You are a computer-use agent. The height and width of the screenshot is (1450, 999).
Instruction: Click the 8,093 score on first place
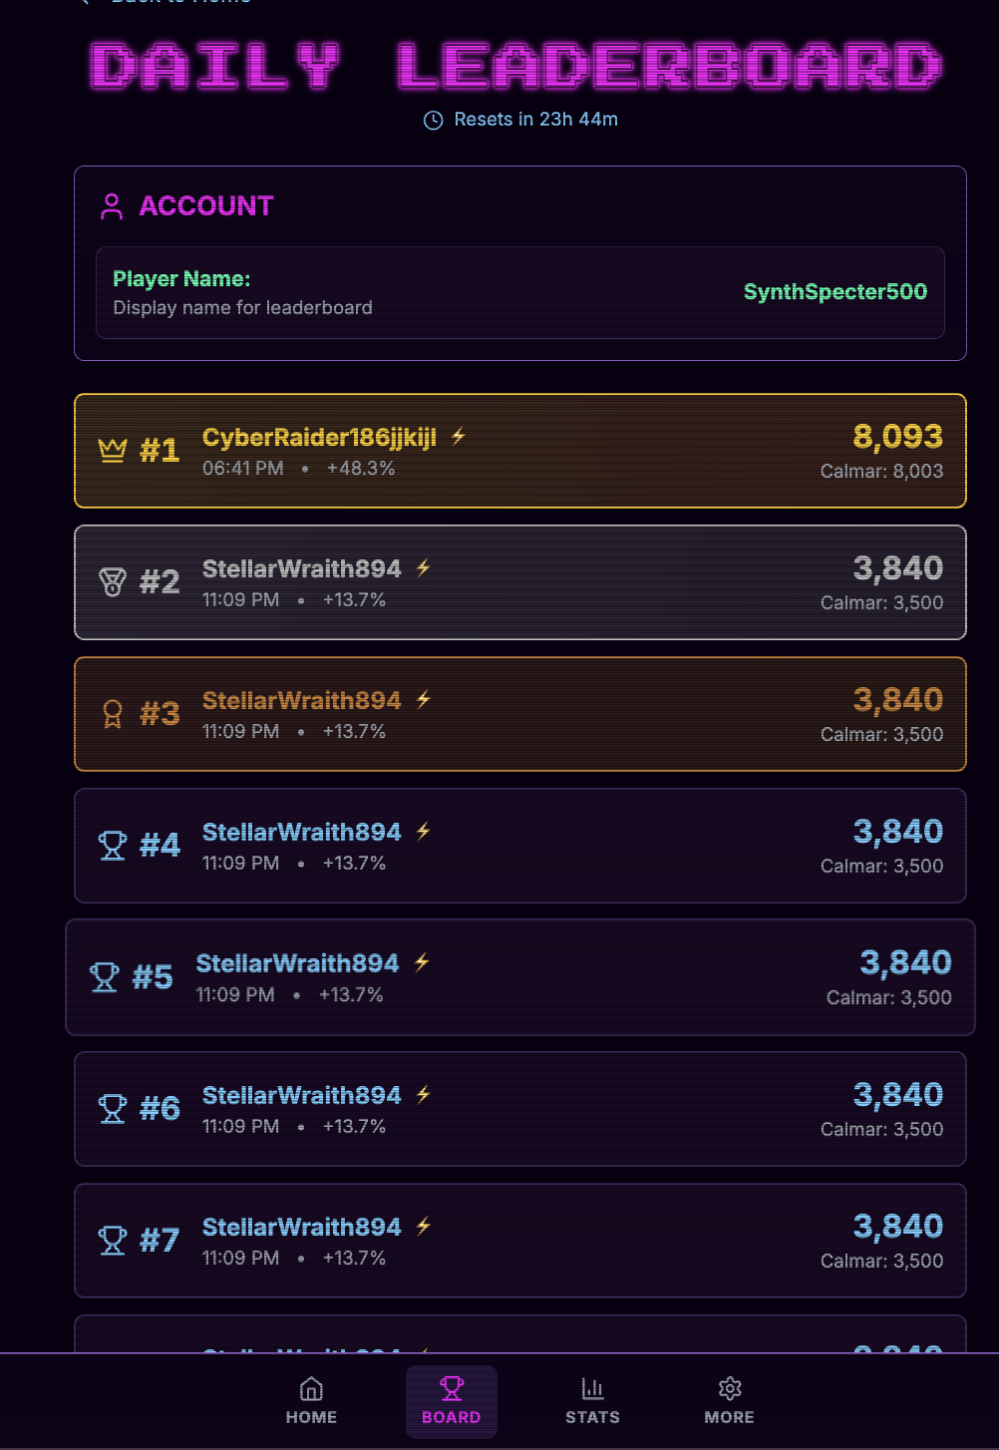(897, 437)
